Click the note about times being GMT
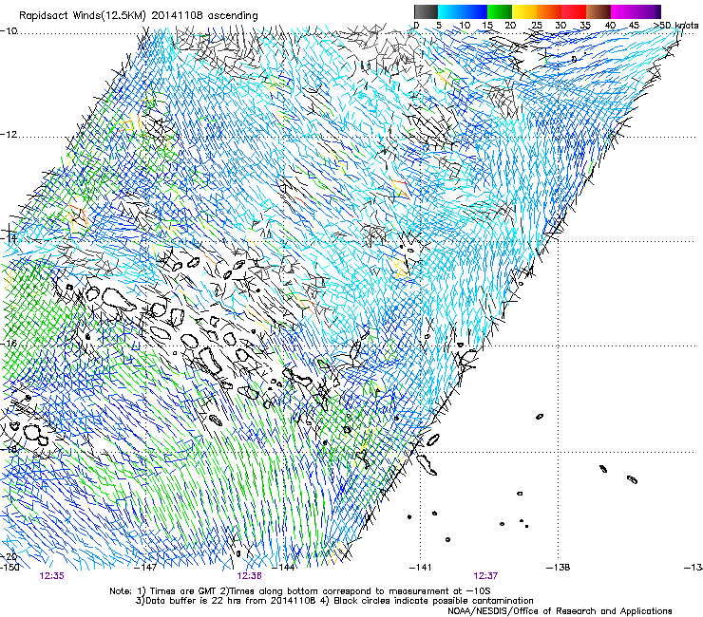 click(300, 591)
